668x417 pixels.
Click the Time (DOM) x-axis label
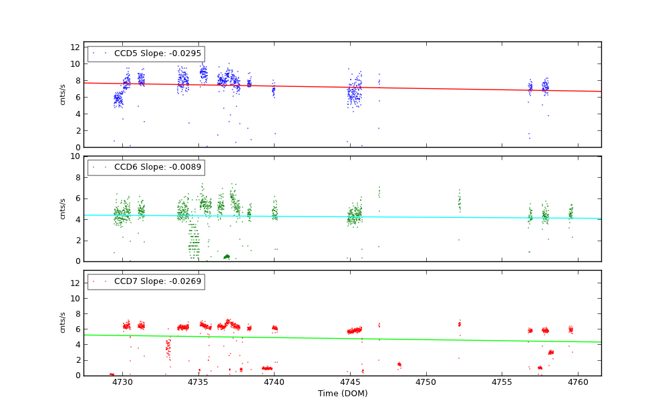coord(342,394)
